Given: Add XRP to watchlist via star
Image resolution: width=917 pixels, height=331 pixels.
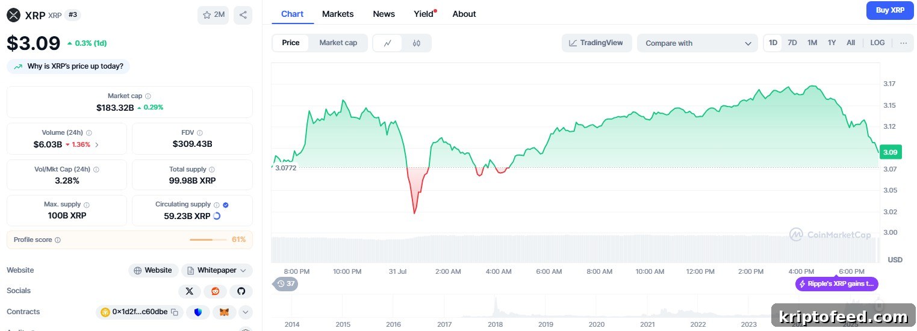Looking at the screenshot, I should pyautogui.click(x=213, y=15).
